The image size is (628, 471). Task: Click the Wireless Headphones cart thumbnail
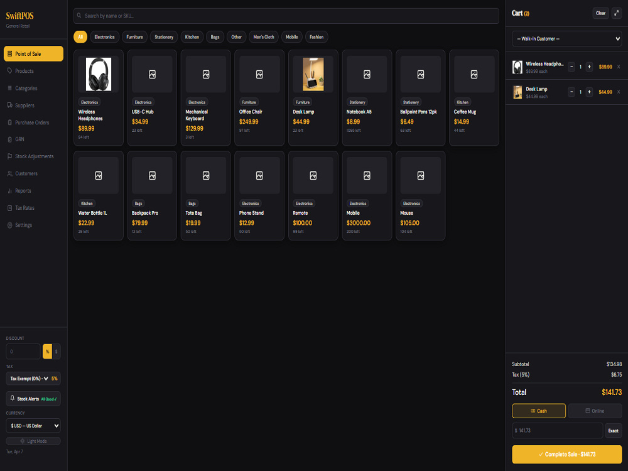pyautogui.click(x=517, y=67)
